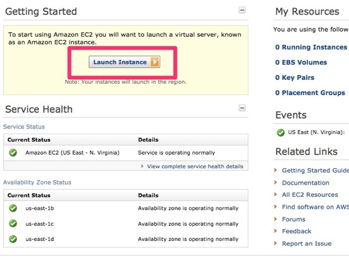Click arrow bullet beside Report an Issue
Image resolution: width=349 pixels, height=260 pixels.
[x=275, y=244]
